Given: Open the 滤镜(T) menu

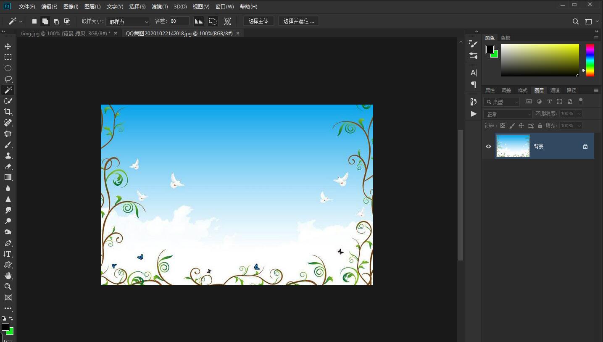Looking at the screenshot, I should (159, 7).
